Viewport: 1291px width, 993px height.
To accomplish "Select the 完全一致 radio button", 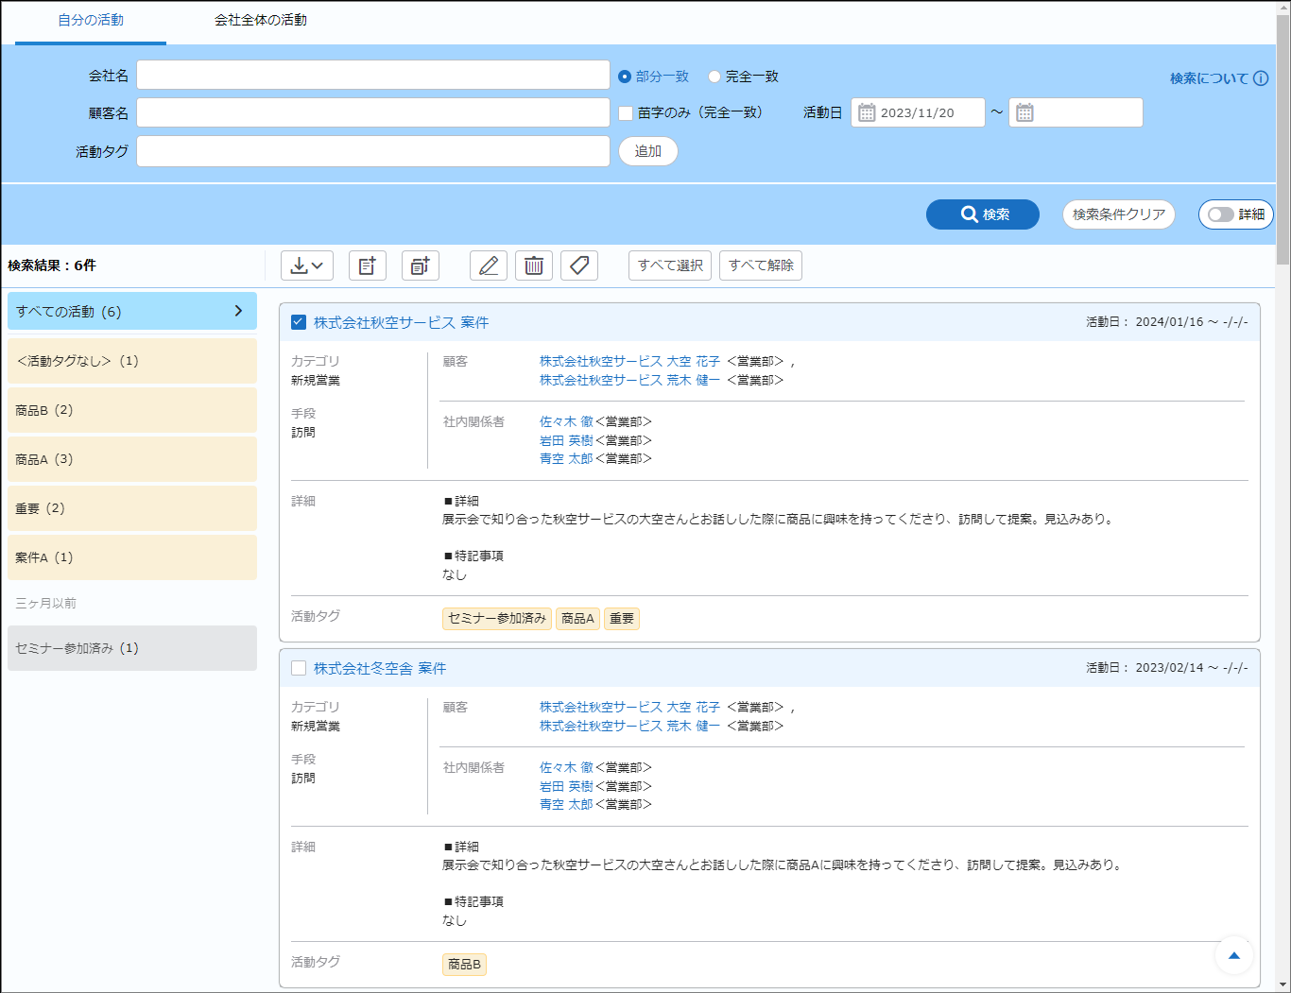I will click(714, 77).
